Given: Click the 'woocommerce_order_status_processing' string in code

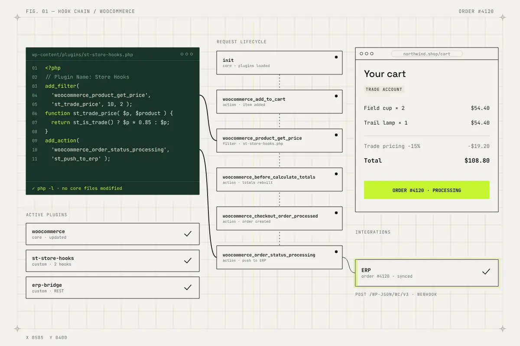Looking at the screenshot, I should [x=110, y=150].
